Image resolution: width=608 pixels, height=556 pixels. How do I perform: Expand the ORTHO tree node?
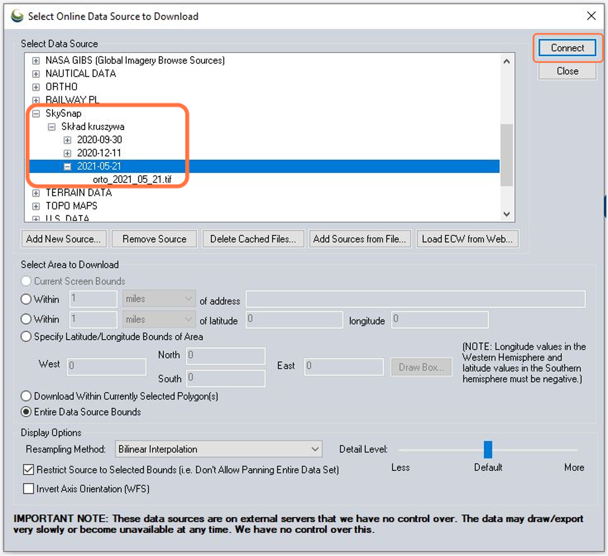pyautogui.click(x=36, y=87)
